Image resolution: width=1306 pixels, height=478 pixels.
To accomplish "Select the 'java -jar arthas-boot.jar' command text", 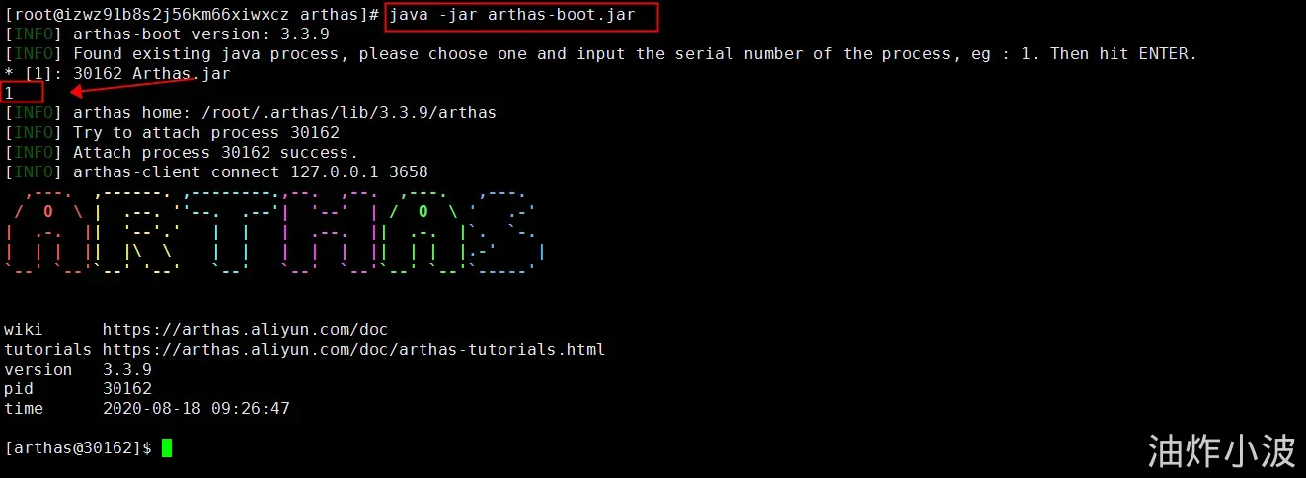I will pyautogui.click(x=511, y=15).
